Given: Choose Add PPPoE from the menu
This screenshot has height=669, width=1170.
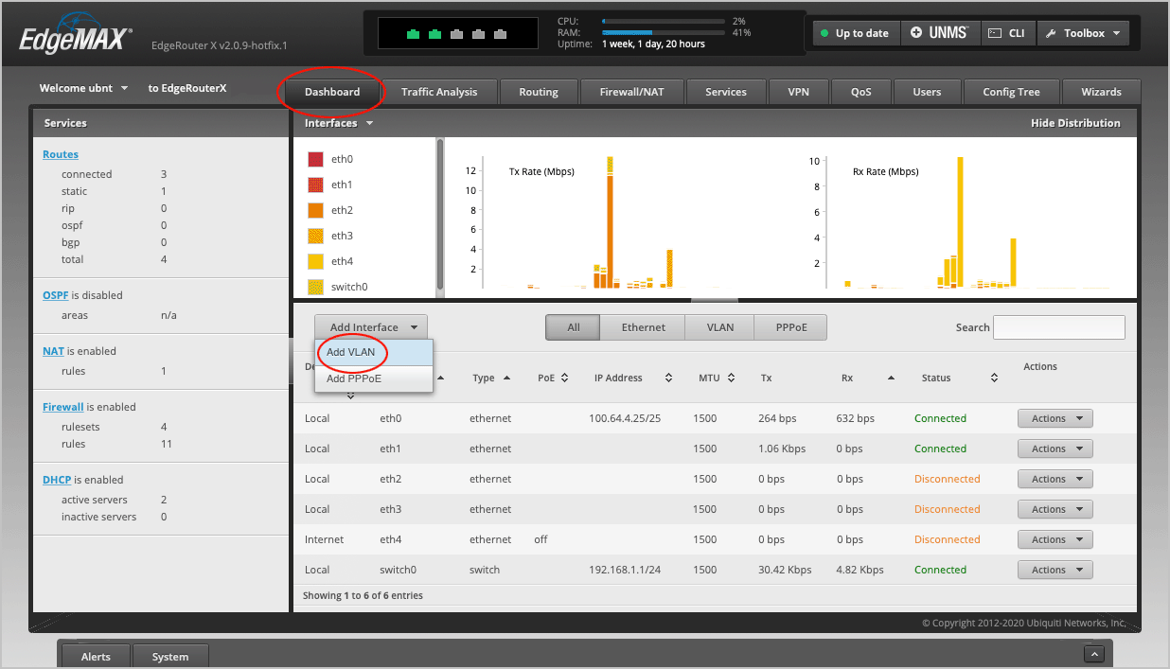Looking at the screenshot, I should pyautogui.click(x=374, y=379).
